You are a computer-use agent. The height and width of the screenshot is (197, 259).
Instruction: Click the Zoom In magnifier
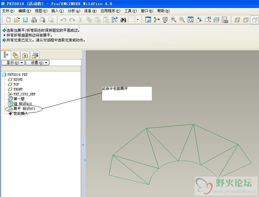(173, 20)
